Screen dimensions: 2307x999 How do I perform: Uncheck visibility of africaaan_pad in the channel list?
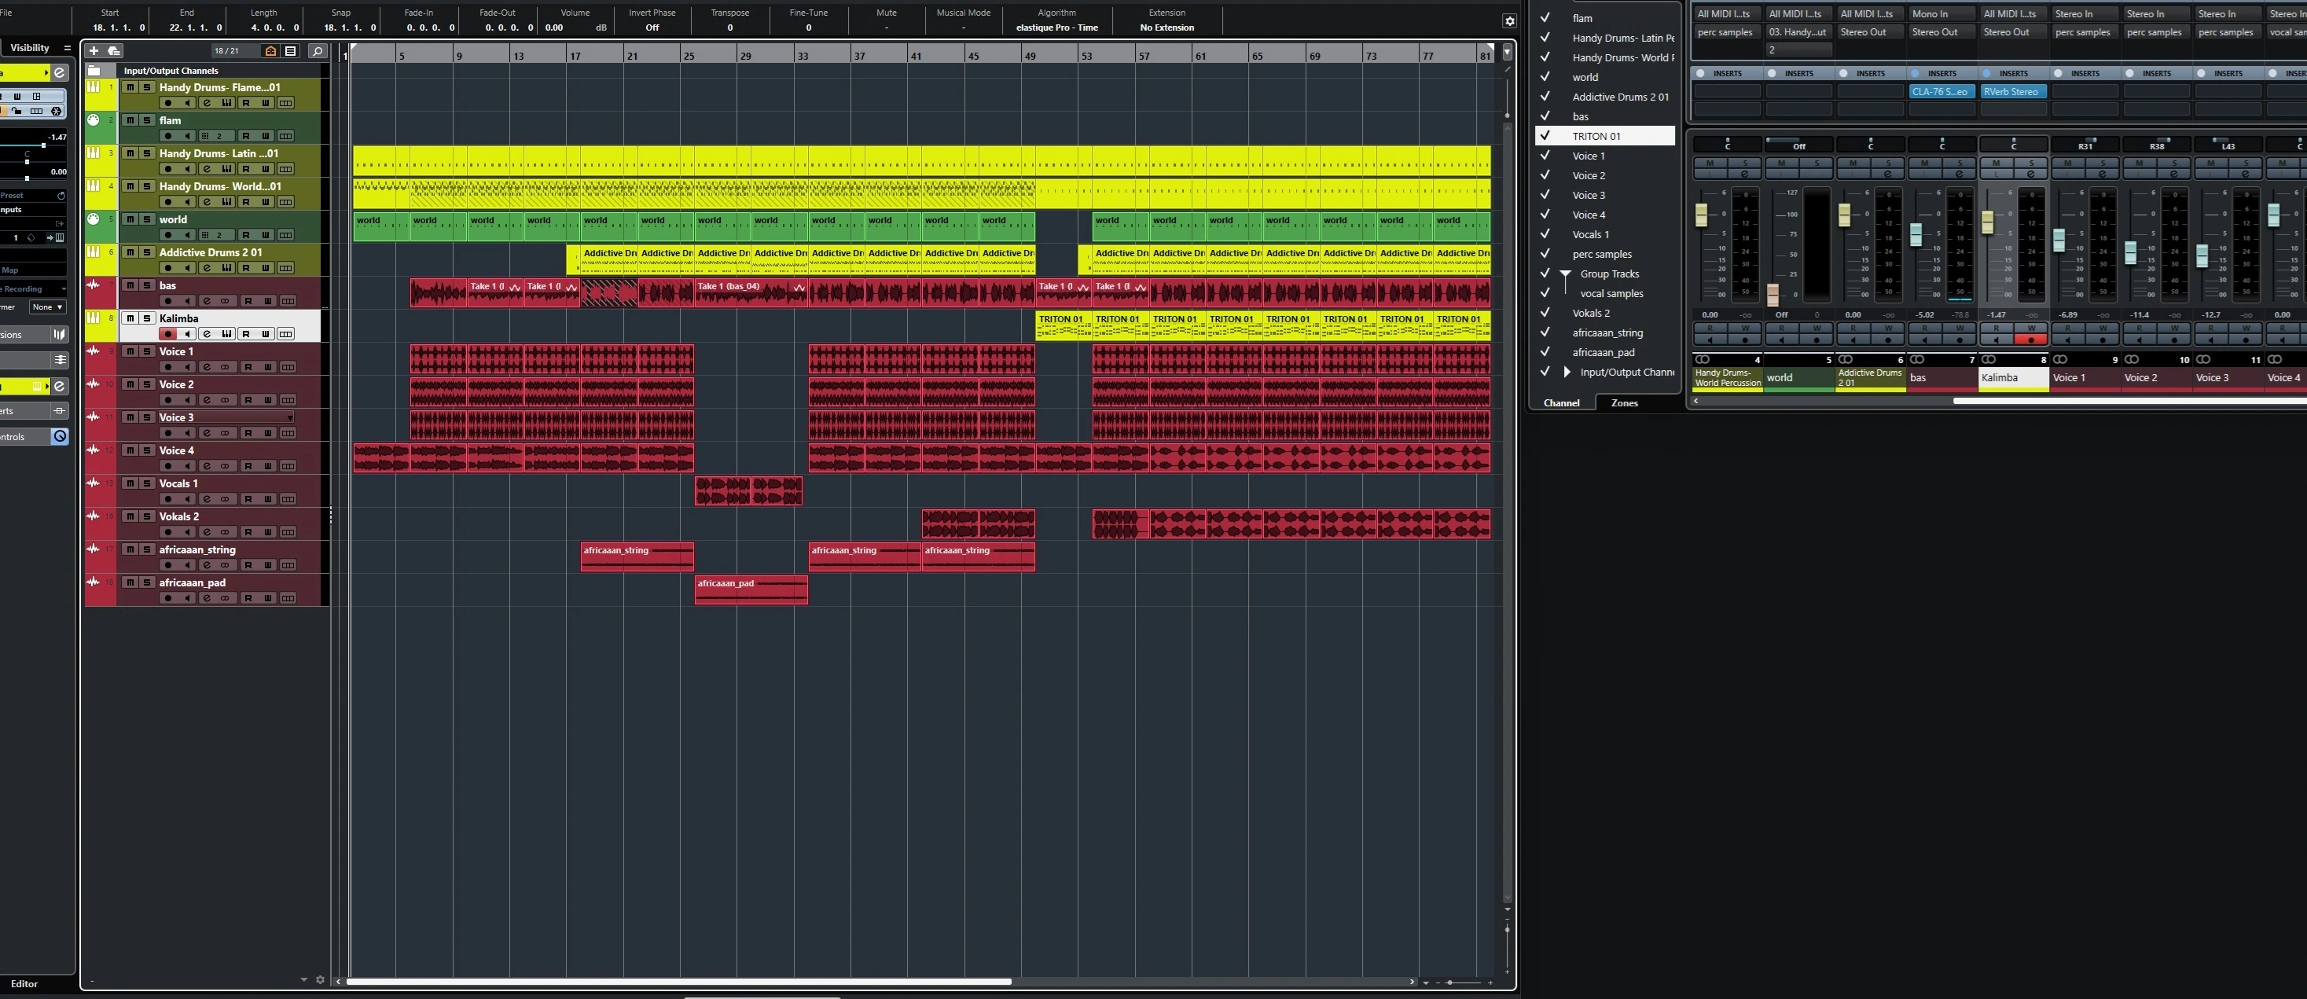(1545, 352)
